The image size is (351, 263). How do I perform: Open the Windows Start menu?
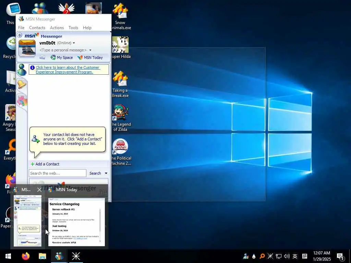[x=8, y=256]
